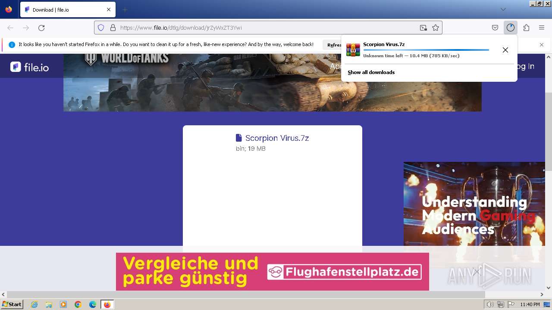
Task: Launch Google Chrome from taskbar
Action: coord(78,304)
